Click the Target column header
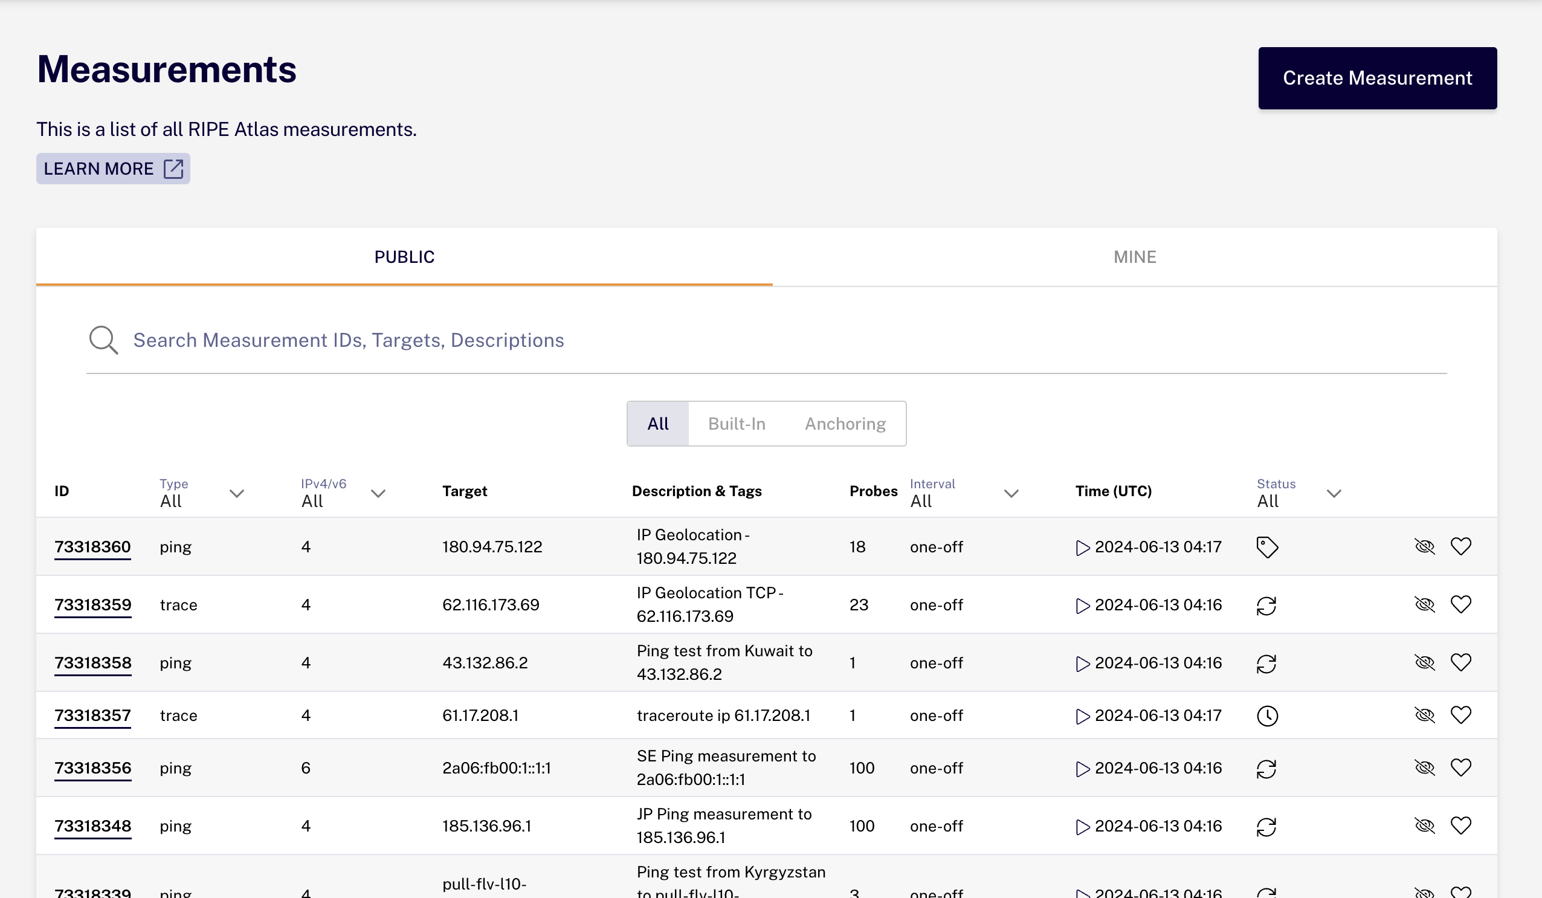The height and width of the screenshot is (898, 1542). point(465,491)
